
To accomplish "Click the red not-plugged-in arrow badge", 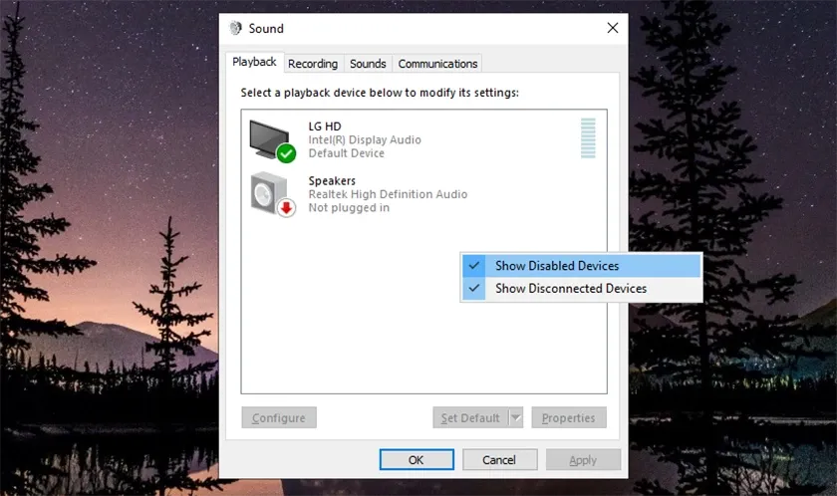I will (287, 207).
